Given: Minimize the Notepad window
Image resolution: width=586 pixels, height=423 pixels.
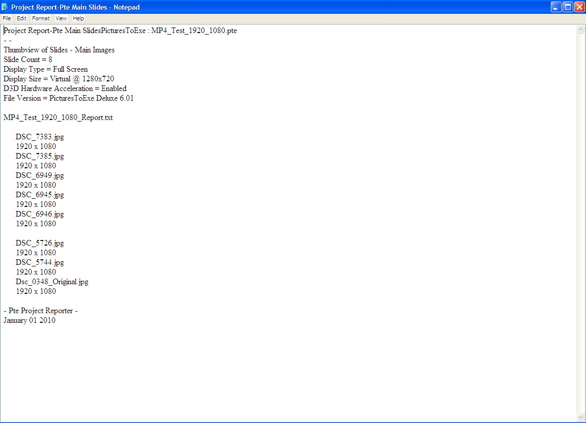Looking at the screenshot, I should tap(556, 7).
